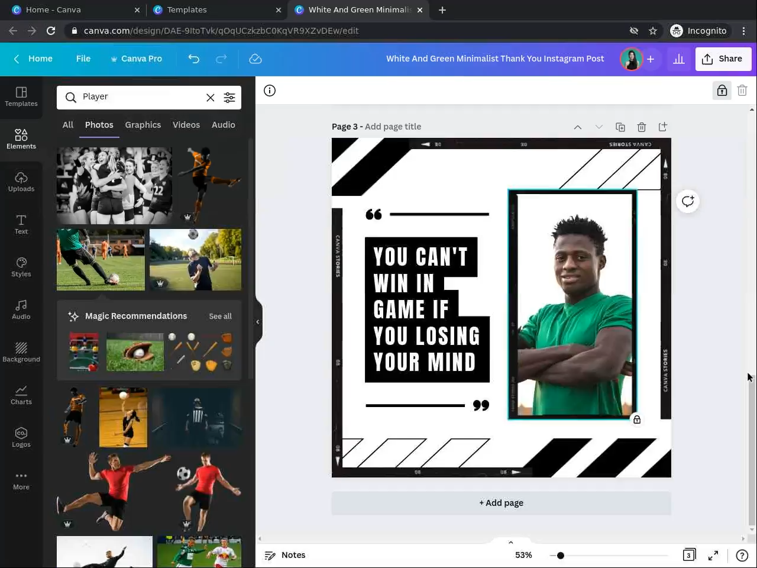Add a comment on the canvas

(x=688, y=201)
